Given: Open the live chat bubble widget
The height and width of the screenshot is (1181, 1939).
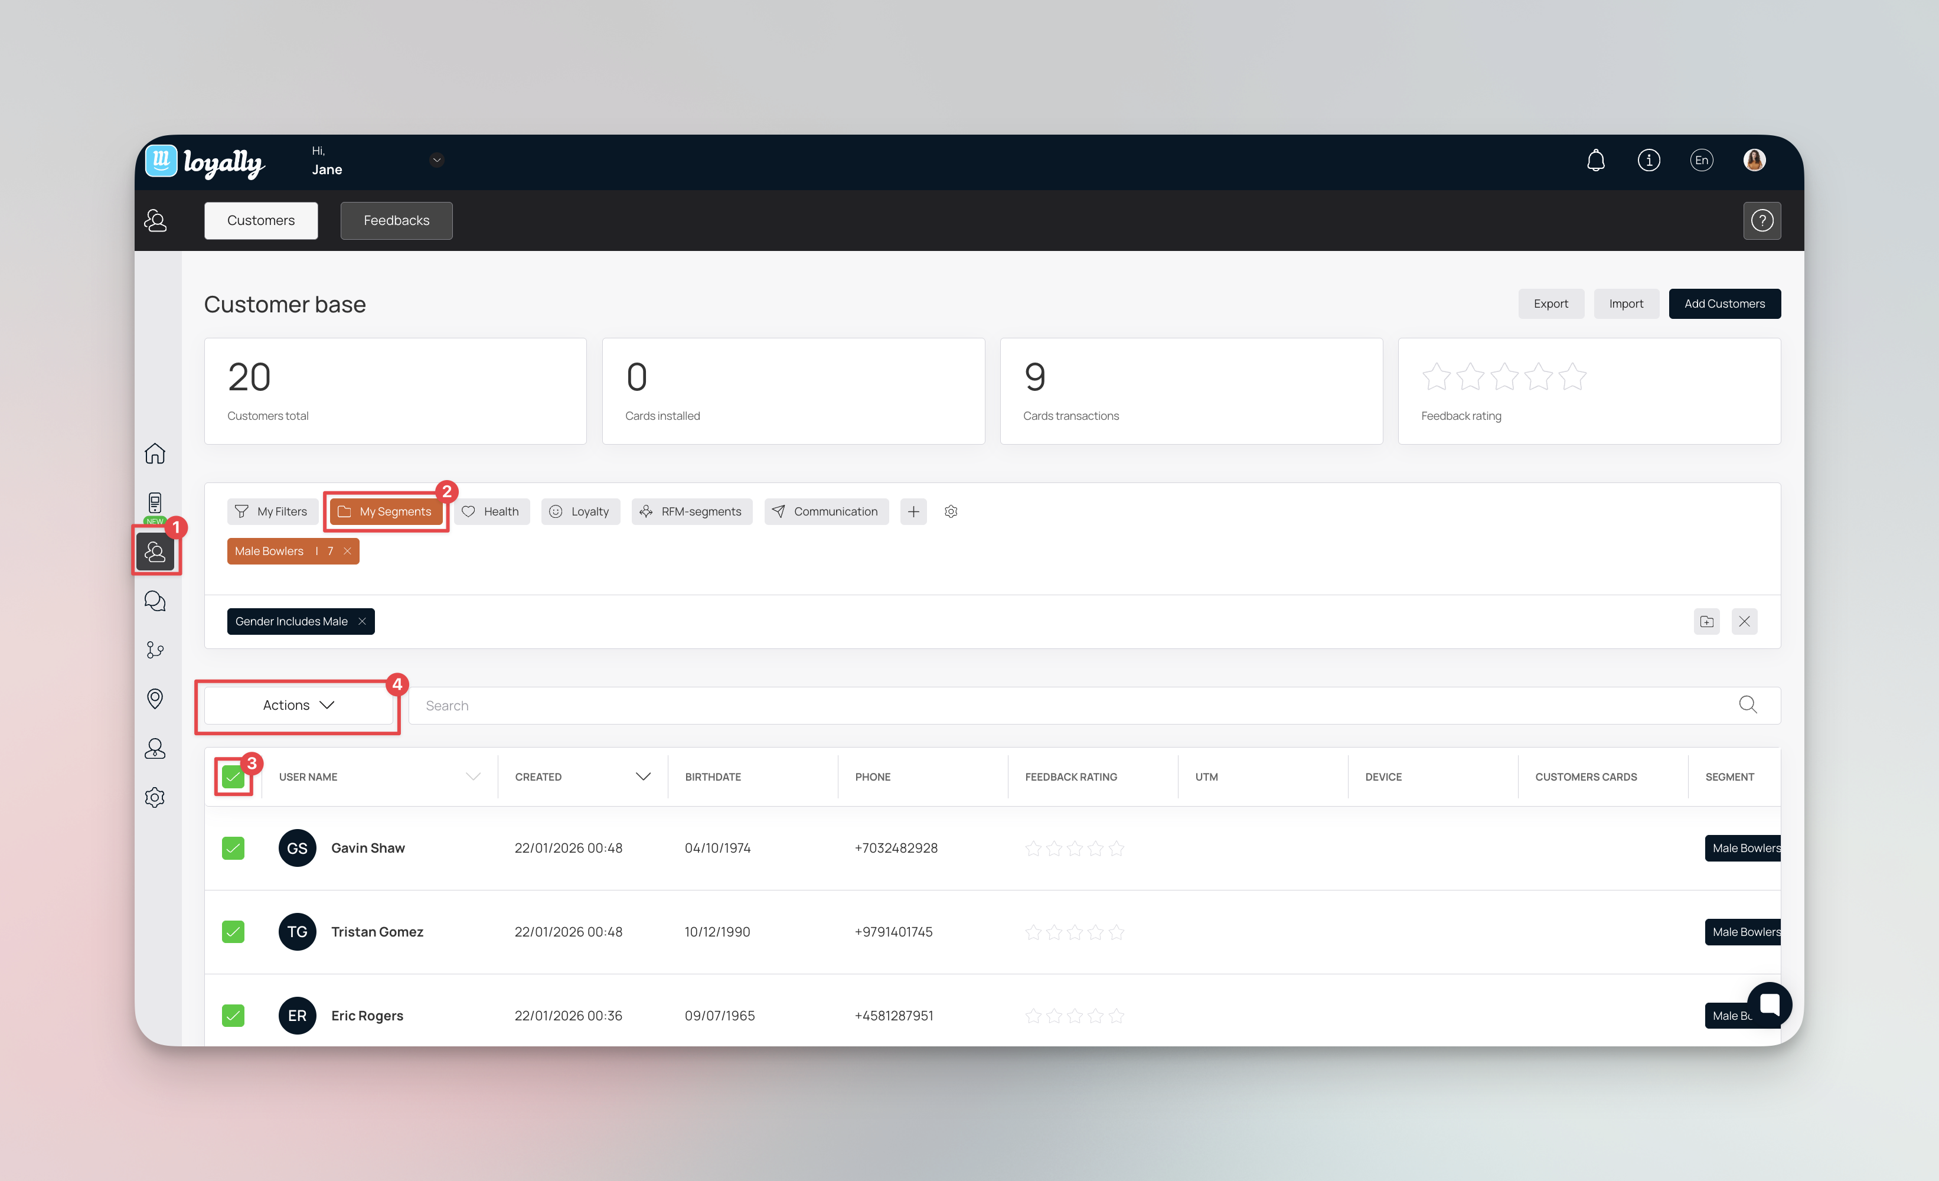Looking at the screenshot, I should tap(1769, 1004).
